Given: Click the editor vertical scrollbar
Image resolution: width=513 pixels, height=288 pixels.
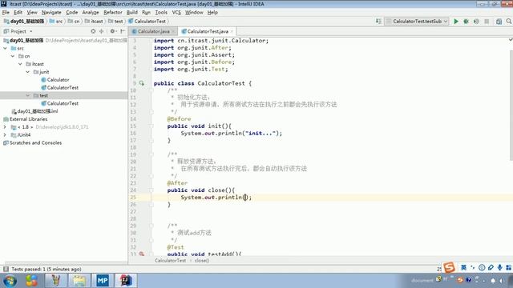Looking at the screenshot, I should click(511, 105).
